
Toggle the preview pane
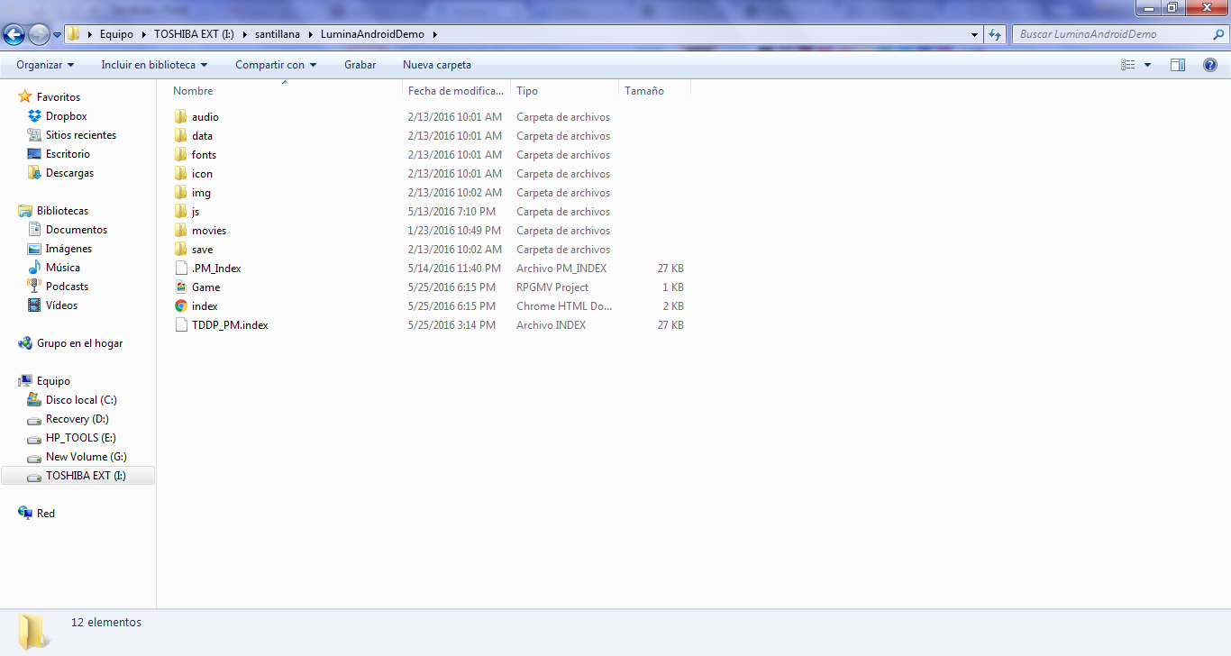[x=1178, y=65]
